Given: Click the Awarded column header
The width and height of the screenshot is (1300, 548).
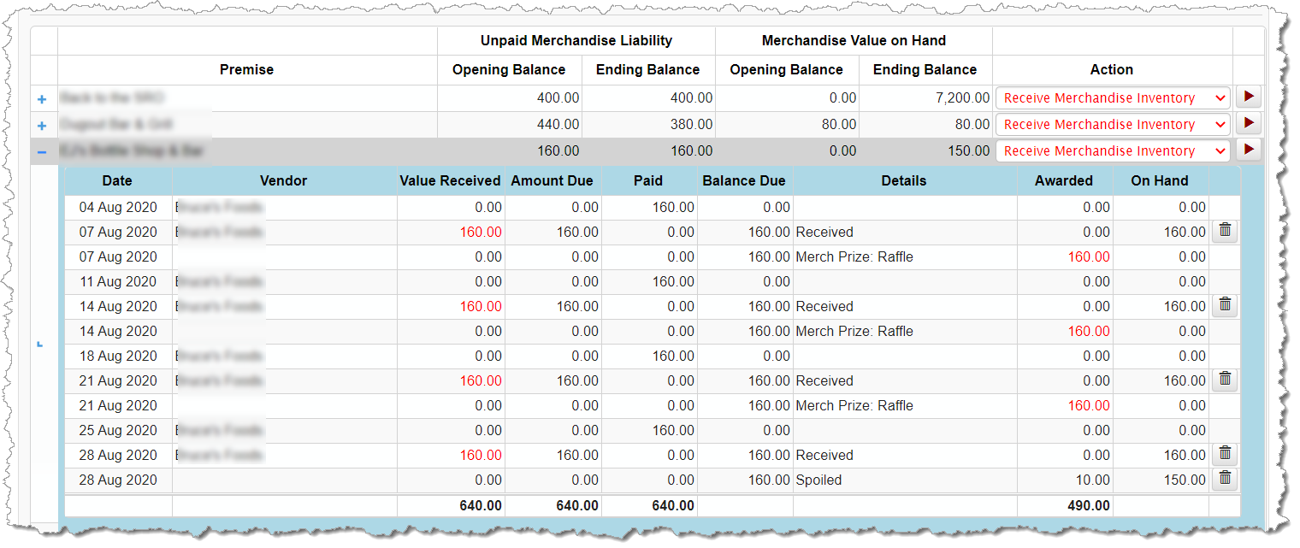Looking at the screenshot, I should pyautogui.click(x=1064, y=181).
